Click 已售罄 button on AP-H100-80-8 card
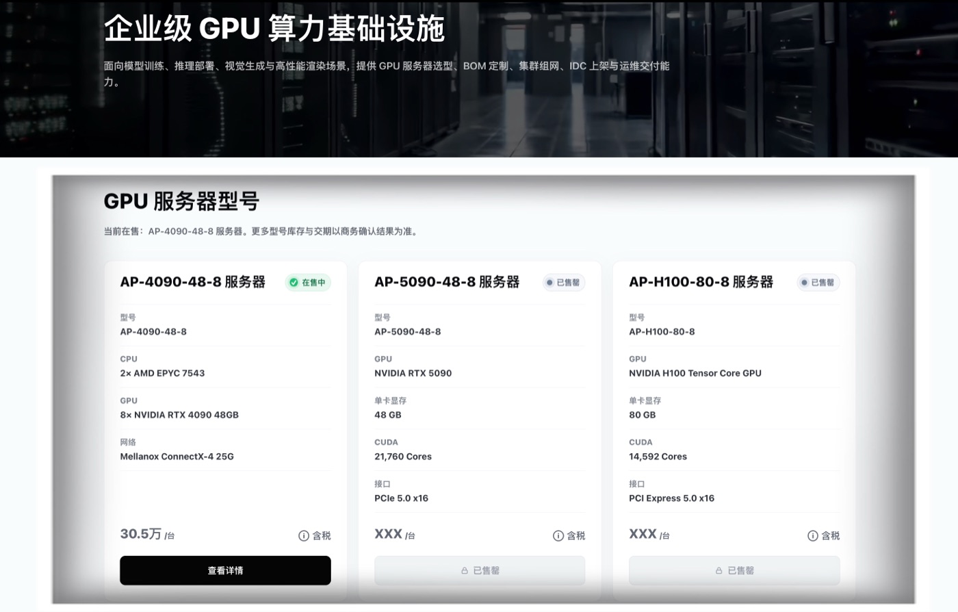This screenshot has width=958, height=612. coord(734,570)
